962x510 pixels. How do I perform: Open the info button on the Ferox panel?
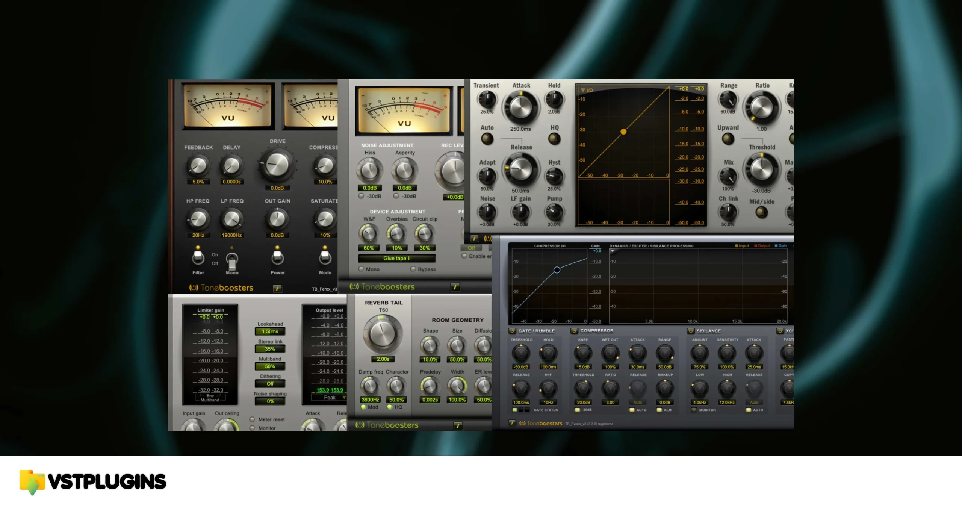point(277,288)
